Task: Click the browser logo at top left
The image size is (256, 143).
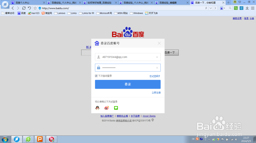Action: click(x=5, y=4)
